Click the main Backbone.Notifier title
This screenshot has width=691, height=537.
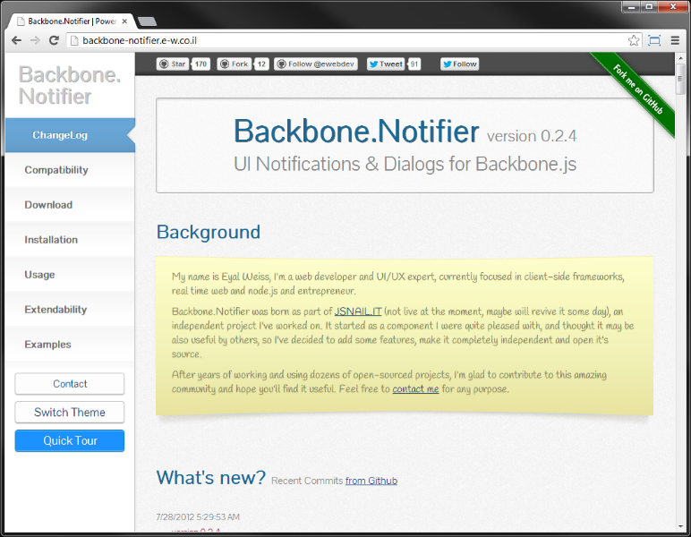pos(356,132)
